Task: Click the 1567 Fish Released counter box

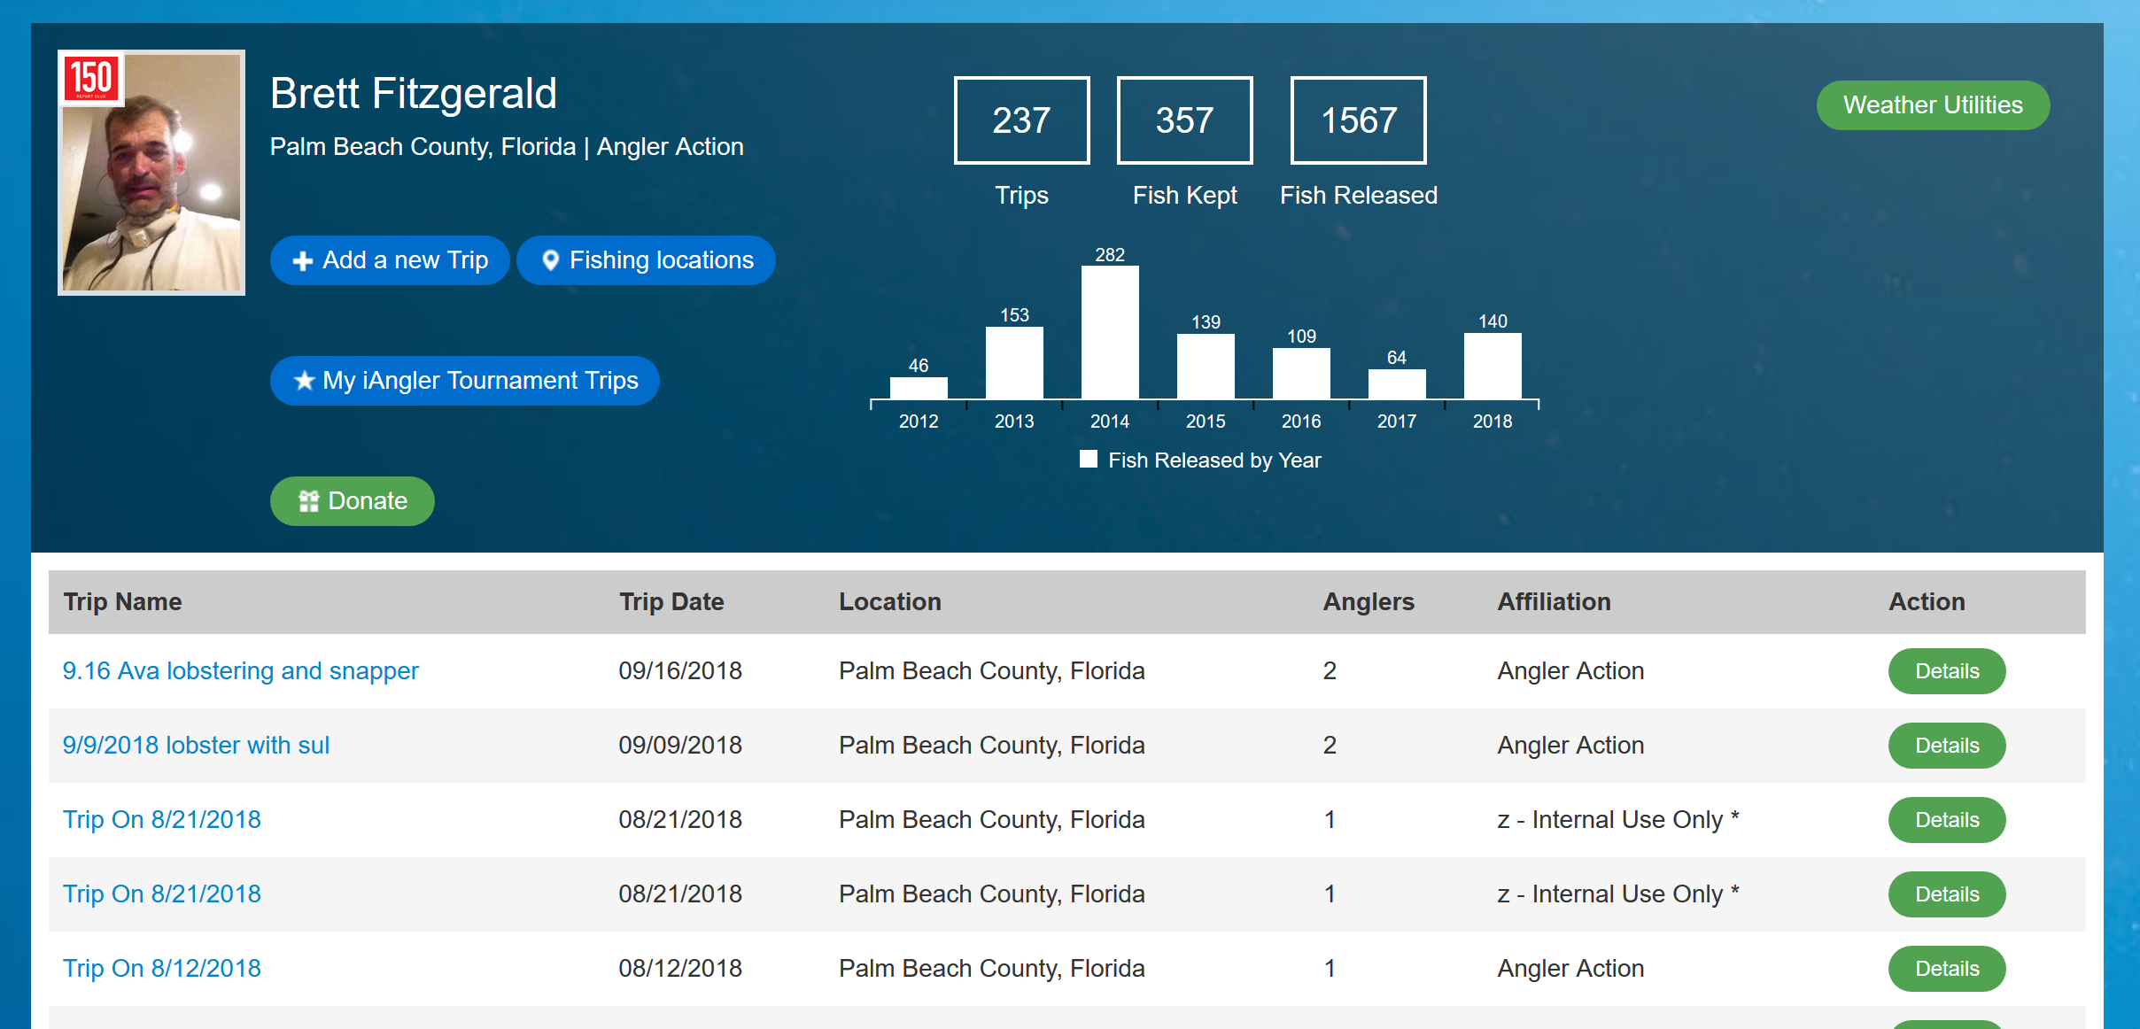Action: click(1358, 120)
